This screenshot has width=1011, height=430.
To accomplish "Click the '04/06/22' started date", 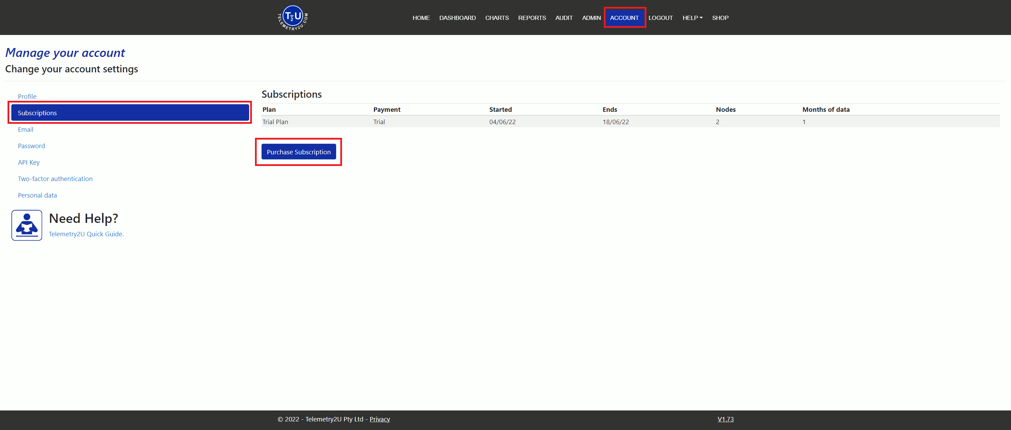I will 502,122.
